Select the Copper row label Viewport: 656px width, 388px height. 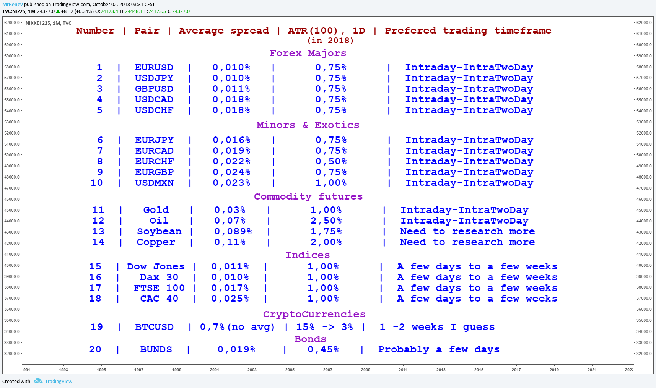click(x=156, y=242)
